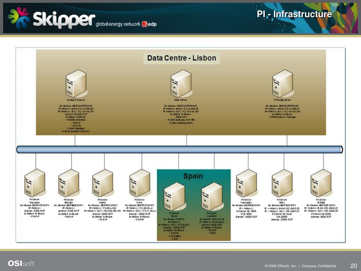Click the Rlink Server caption text
Image resolution: width=361 pixels, height=271 pixels.
click(x=181, y=100)
